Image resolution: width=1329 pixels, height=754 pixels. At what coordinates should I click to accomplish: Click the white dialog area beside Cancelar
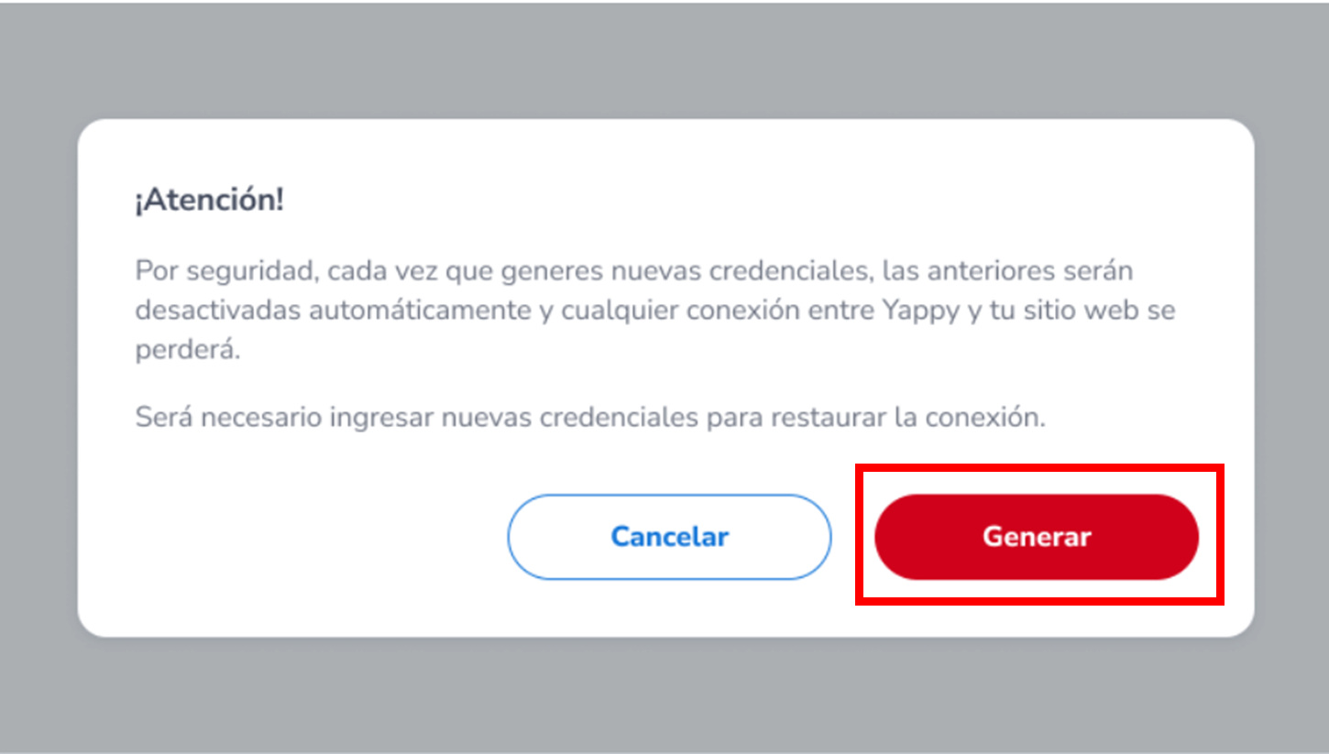pyautogui.click(x=293, y=537)
